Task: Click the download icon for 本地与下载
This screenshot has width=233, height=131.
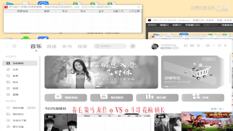Action: tap(8, 120)
